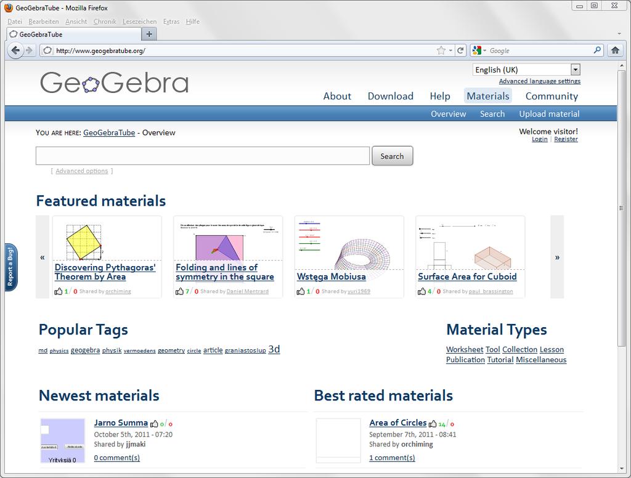Viewport: 631px width, 478px height.
Task: Open the Firefox home page icon
Action: click(615, 51)
